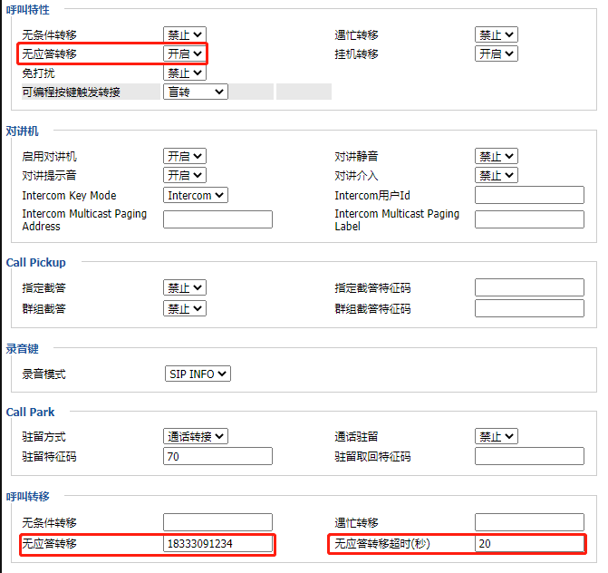Open the 指定截答 dropdown
Screen dimensions: 608x573
pos(185,287)
